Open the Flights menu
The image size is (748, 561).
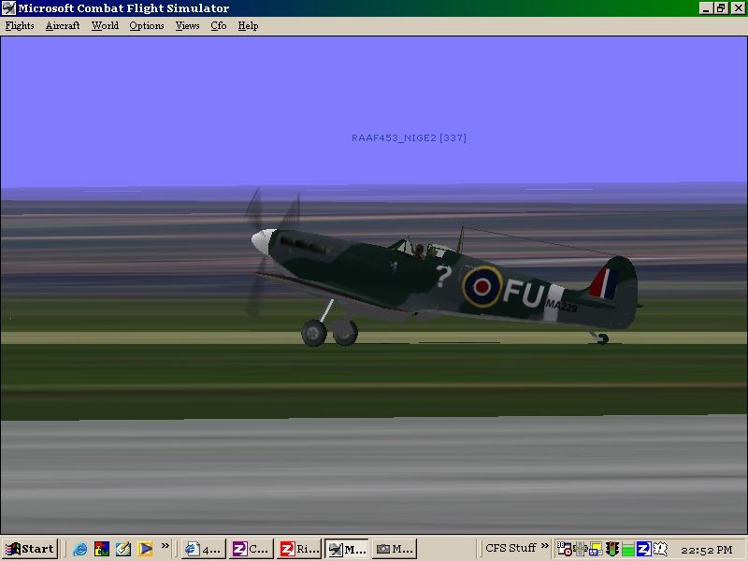pyautogui.click(x=20, y=26)
